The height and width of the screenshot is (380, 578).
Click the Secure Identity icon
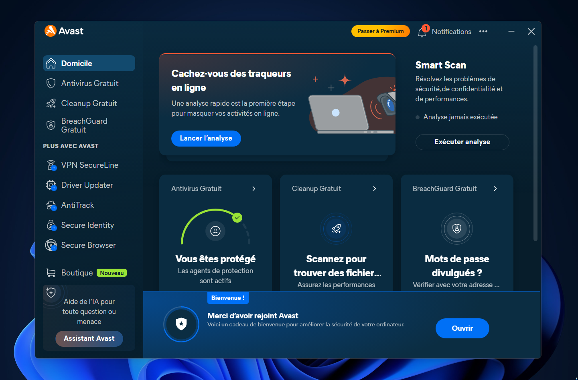(51, 225)
